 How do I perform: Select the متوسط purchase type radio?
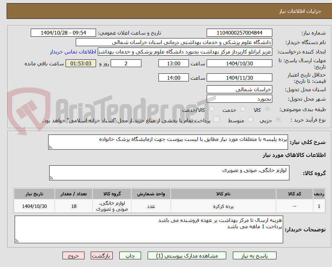point(250,120)
